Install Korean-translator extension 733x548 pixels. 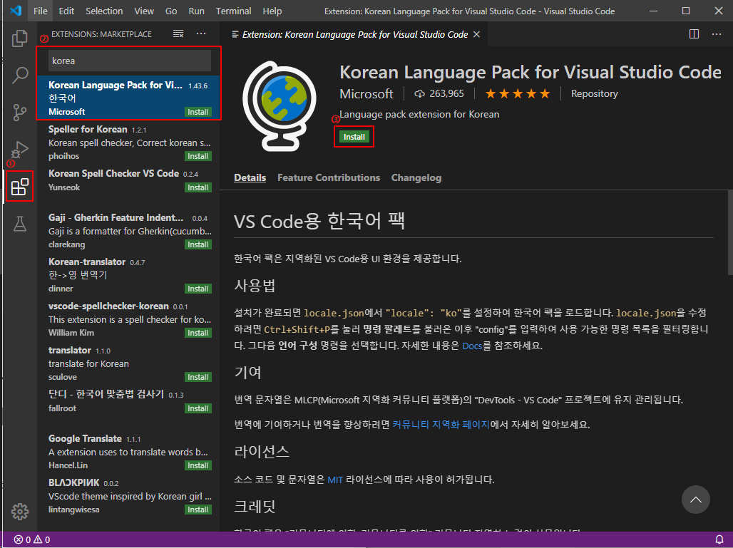click(198, 289)
